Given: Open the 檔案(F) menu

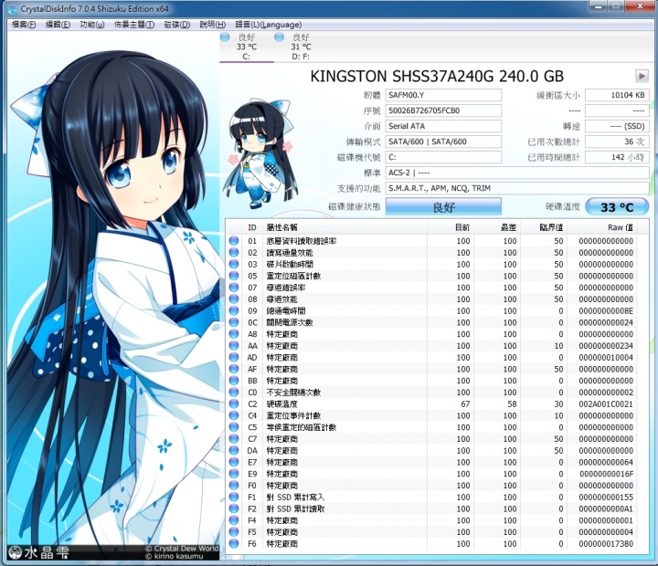Looking at the screenshot, I should tap(24, 25).
